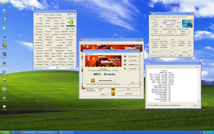This screenshot has height=134, width=214.
Task: Open the MSI Afterburner desktop shortcut
Action: (4, 72)
